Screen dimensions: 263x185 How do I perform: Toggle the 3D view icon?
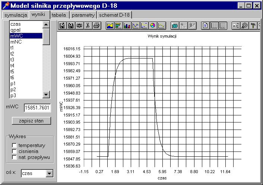(175, 26)
